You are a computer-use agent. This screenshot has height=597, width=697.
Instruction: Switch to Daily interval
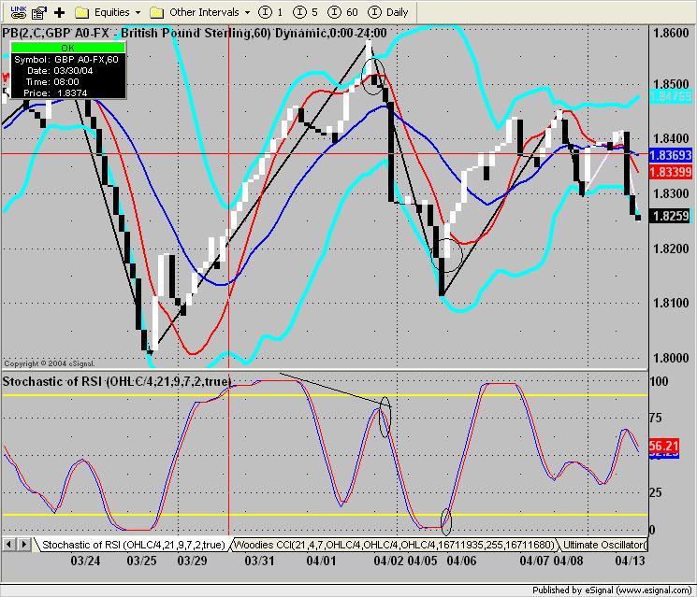coord(388,12)
